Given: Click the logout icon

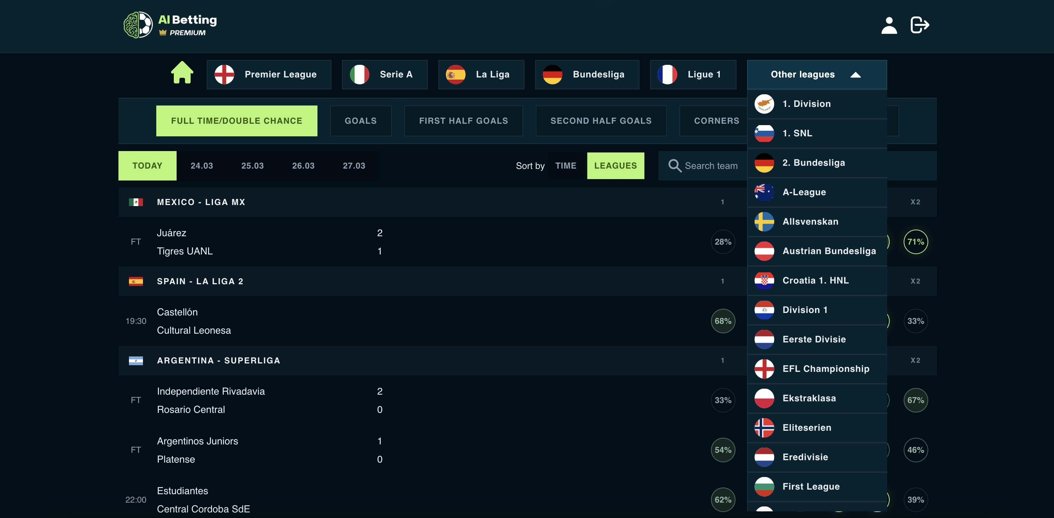Looking at the screenshot, I should [x=919, y=25].
